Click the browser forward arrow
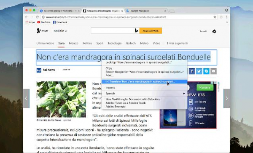 [x=32, y=17]
